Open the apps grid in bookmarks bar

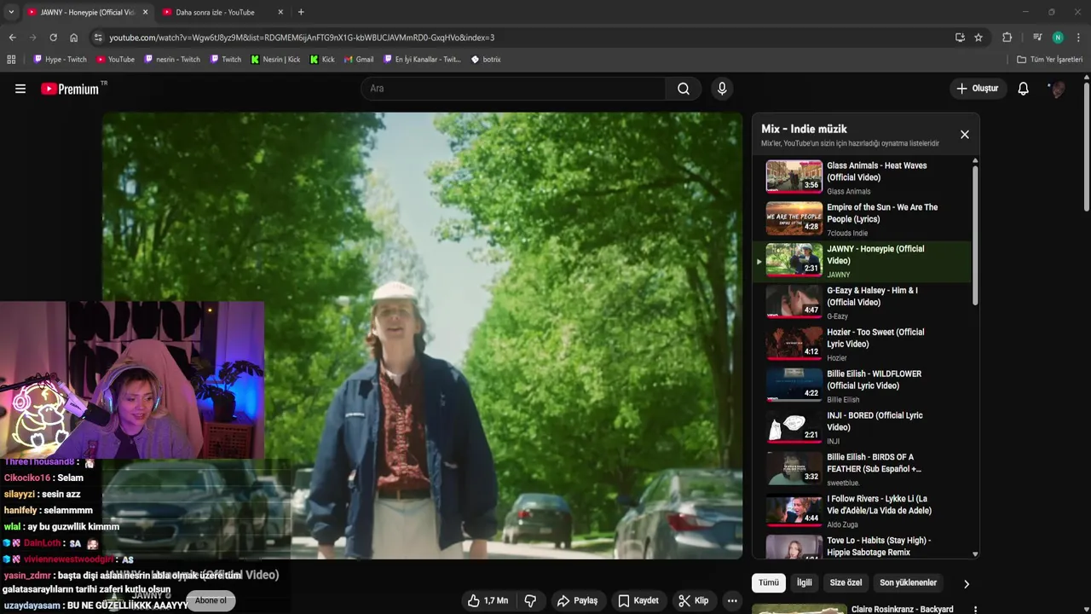pyautogui.click(x=11, y=60)
